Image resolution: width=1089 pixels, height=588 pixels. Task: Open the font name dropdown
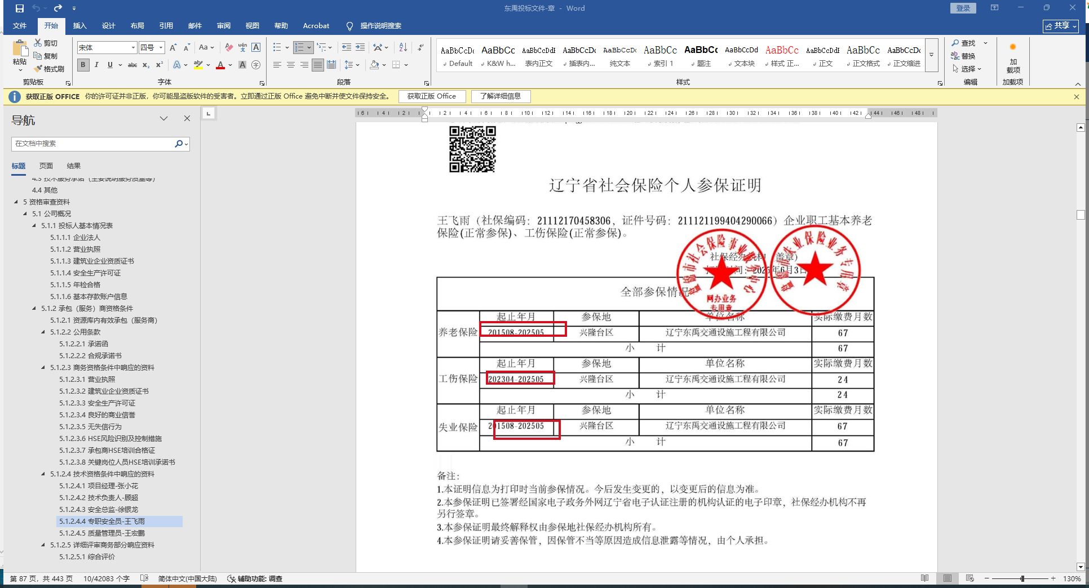(x=133, y=48)
